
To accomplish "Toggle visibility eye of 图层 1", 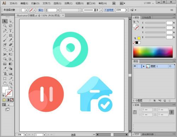I will point(135,66).
